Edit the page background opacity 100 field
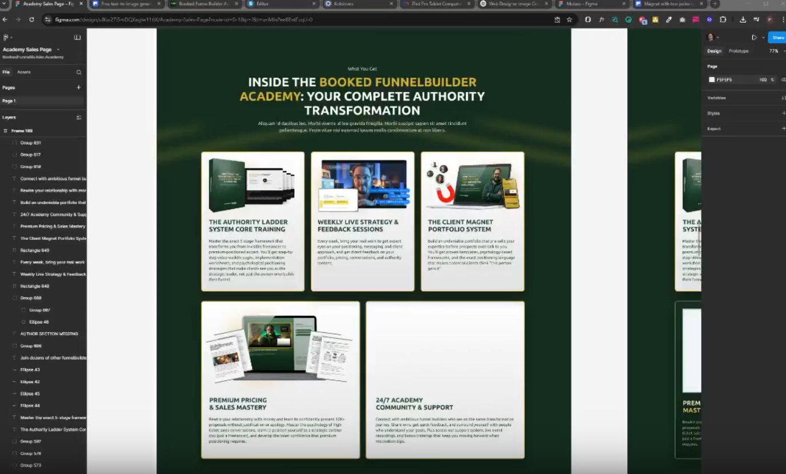The image size is (786, 474). (764, 80)
